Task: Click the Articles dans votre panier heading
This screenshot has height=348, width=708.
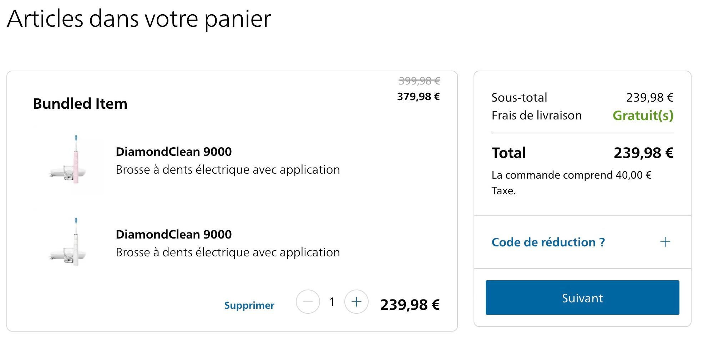Action: tap(139, 19)
